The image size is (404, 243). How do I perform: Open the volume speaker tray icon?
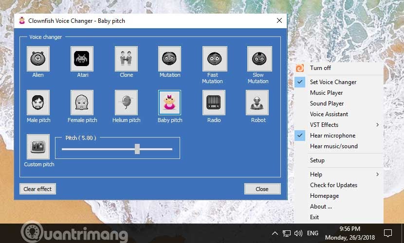(298, 233)
